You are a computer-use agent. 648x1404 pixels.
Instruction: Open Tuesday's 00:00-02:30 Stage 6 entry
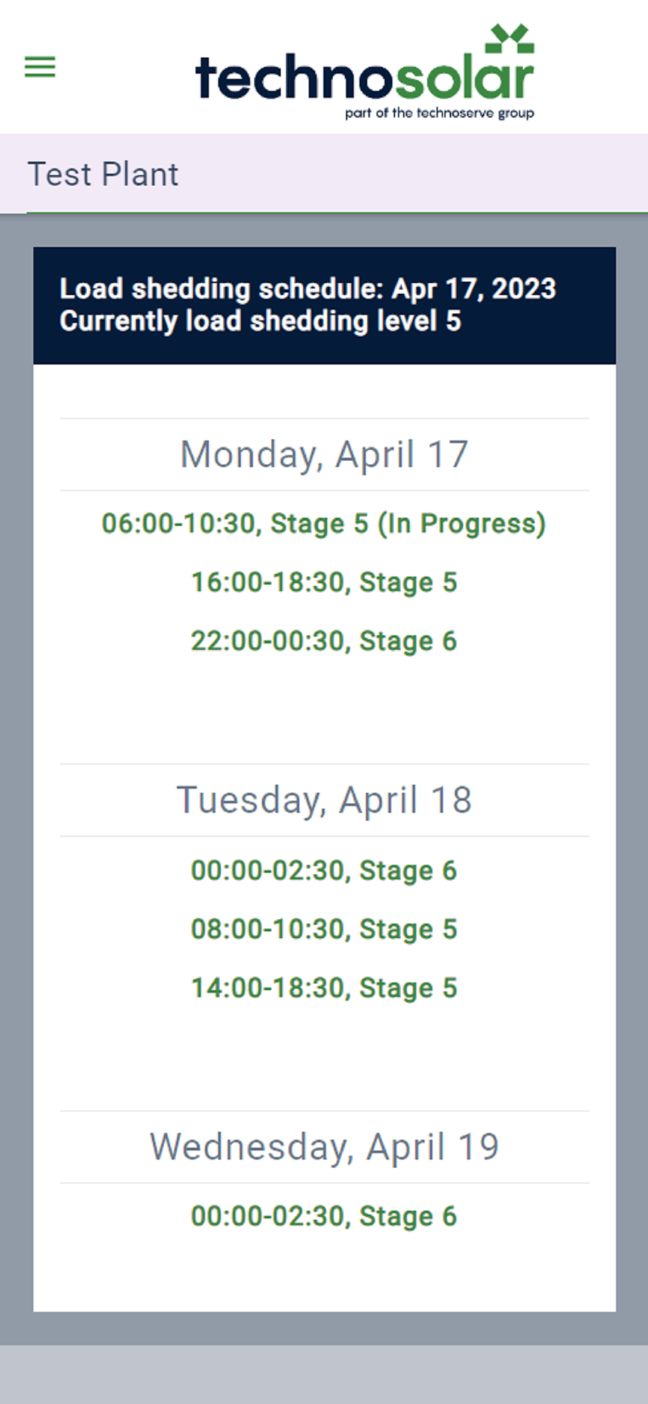tap(324, 870)
